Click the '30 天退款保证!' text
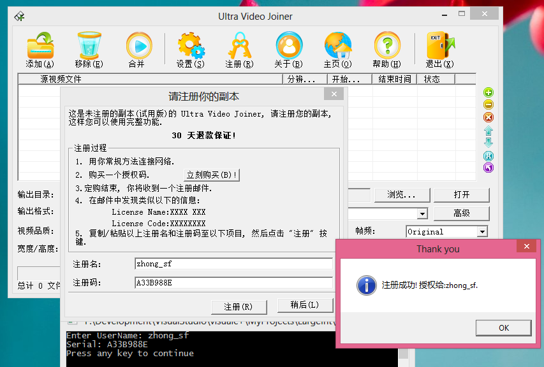The width and height of the screenshot is (544, 367). [x=203, y=136]
